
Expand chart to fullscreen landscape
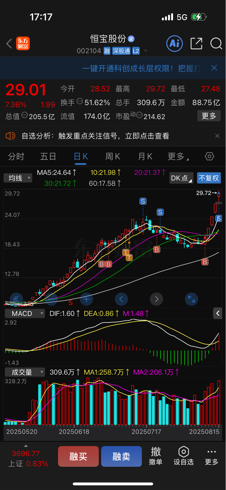click(191, 299)
